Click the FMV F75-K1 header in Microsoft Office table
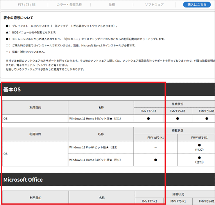215x205 pixels. pos(178,201)
